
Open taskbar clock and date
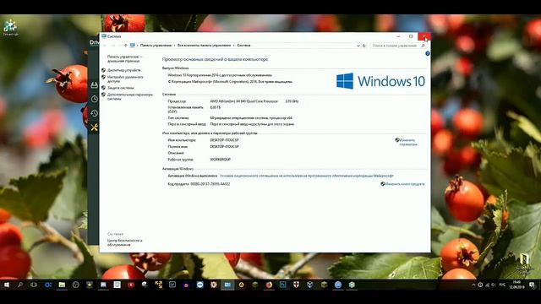point(516,285)
